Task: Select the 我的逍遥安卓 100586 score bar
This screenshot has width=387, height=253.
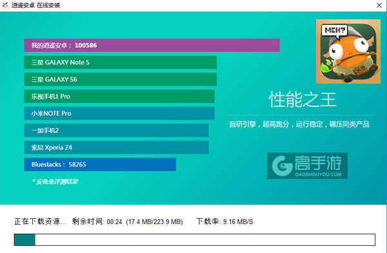Action: 152,45
